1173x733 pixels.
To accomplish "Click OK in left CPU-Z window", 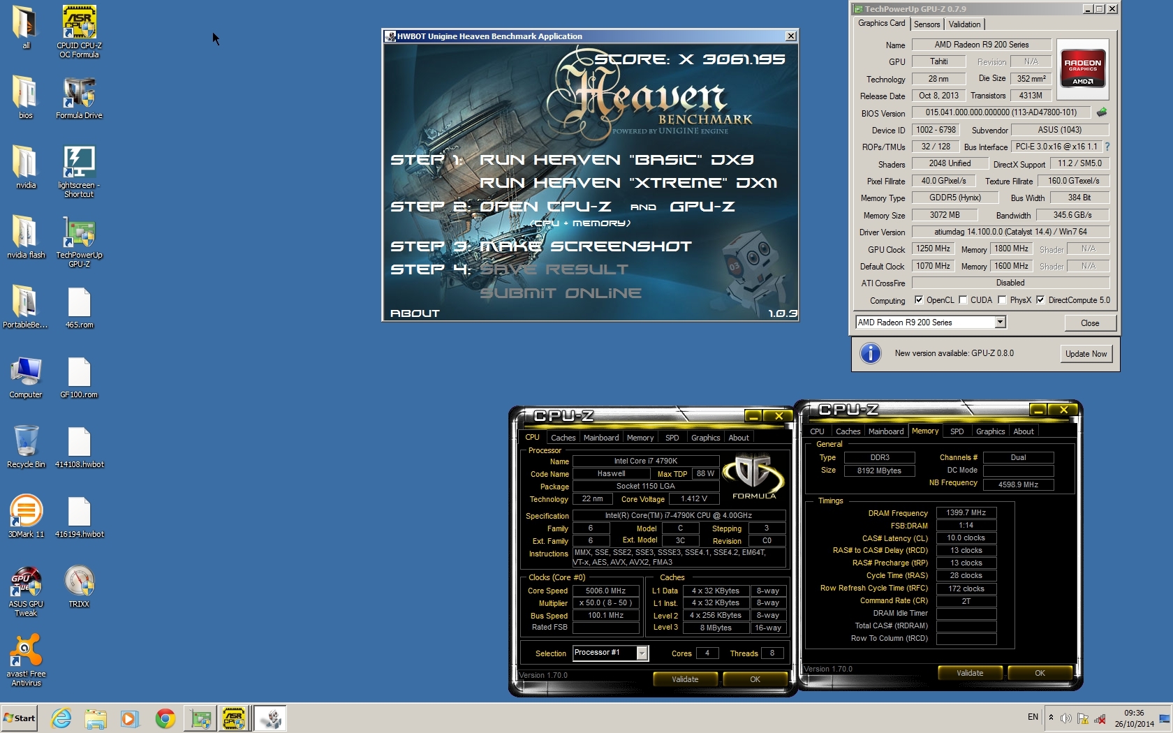I will tap(755, 679).
